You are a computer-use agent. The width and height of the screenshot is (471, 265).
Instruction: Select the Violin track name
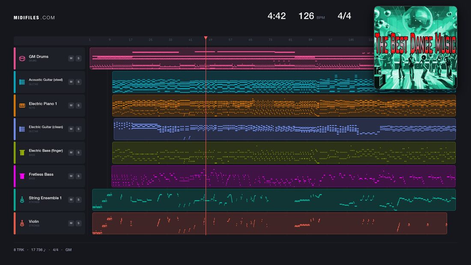click(x=34, y=221)
